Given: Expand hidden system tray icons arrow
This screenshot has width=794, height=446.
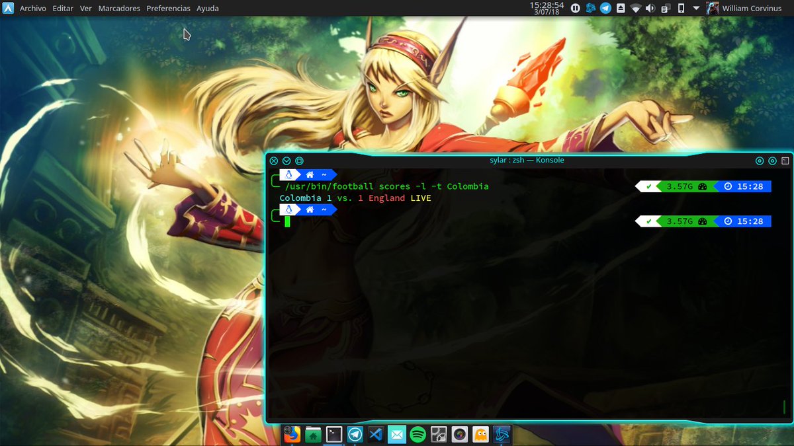Looking at the screenshot, I should tap(696, 9).
